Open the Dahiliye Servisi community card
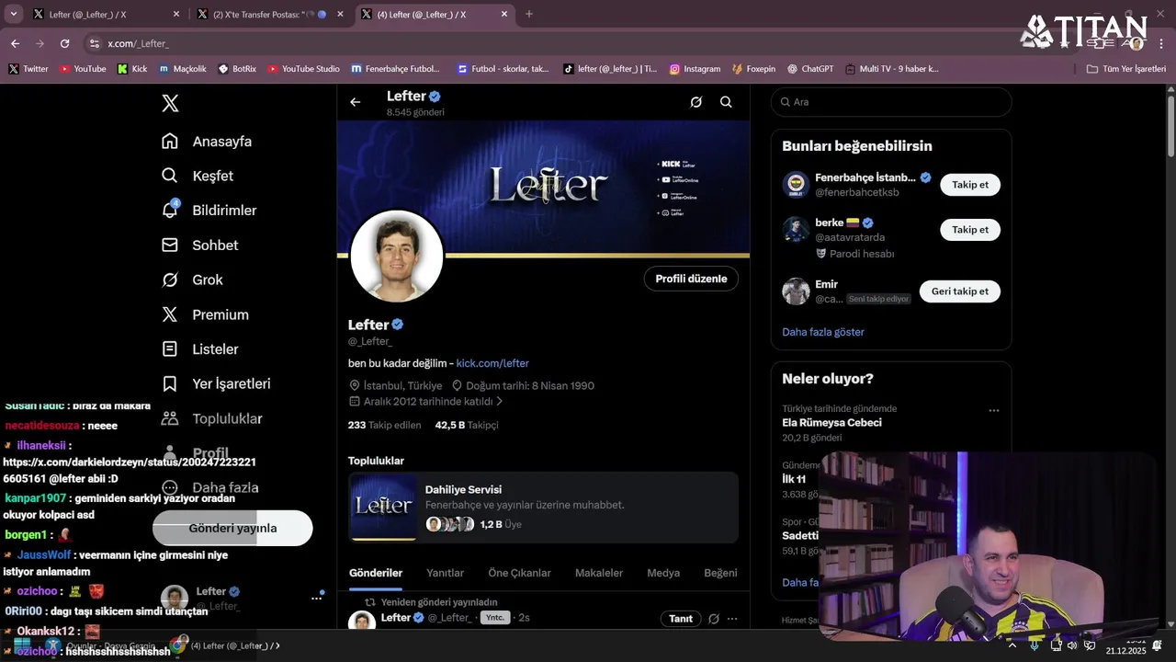The image size is (1176, 662). pos(543,508)
